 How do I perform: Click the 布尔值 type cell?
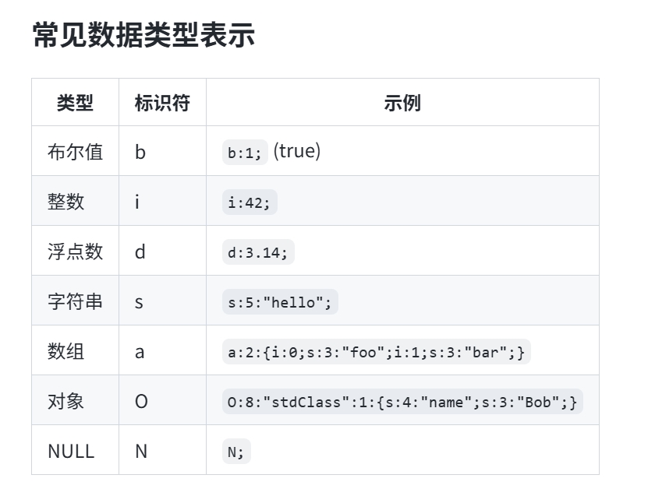coord(75,152)
